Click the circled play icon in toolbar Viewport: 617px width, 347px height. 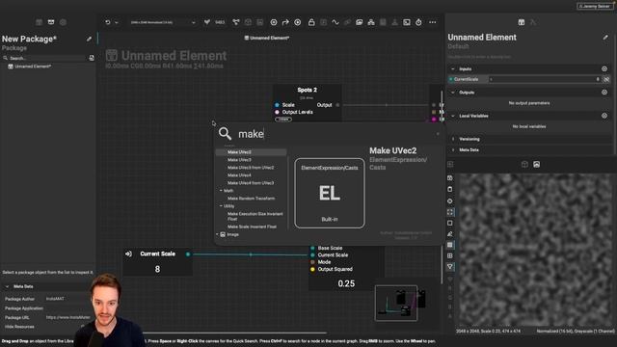[x=298, y=22]
